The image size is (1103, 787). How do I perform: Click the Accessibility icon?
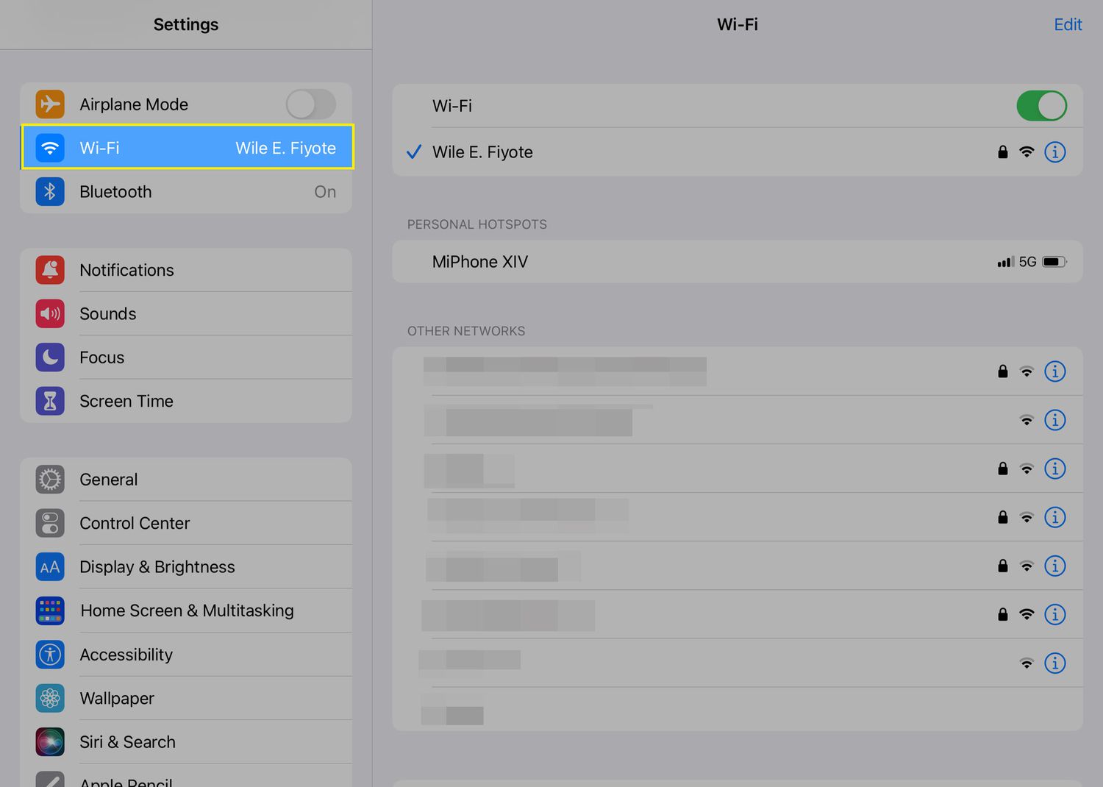50,655
